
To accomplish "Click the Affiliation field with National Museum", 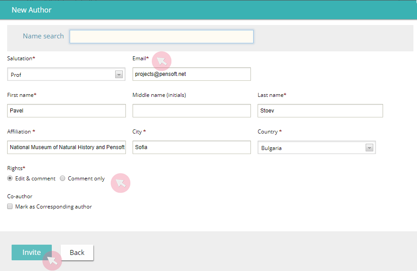I will click(67, 147).
